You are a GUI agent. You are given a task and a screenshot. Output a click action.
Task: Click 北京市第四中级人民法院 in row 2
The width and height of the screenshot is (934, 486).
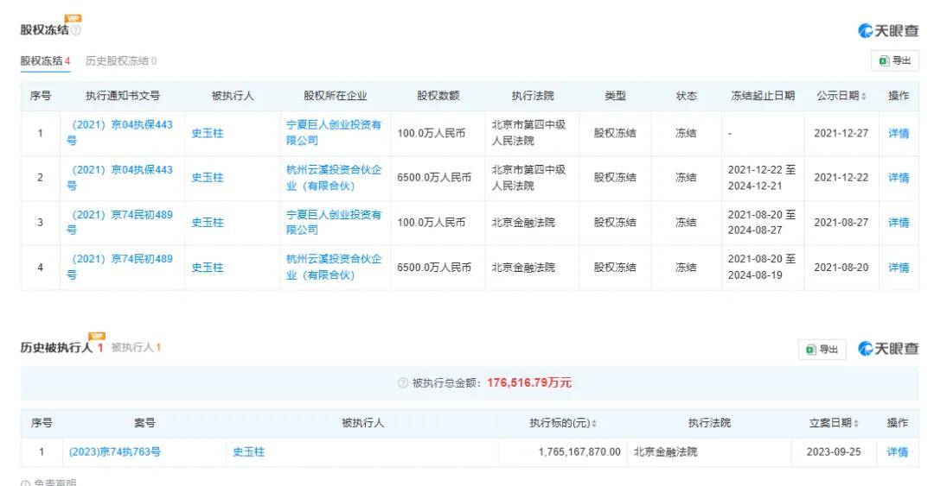(x=528, y=177)
